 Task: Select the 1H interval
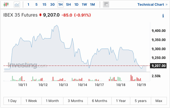pyautogui.click(x=61, y=5)
